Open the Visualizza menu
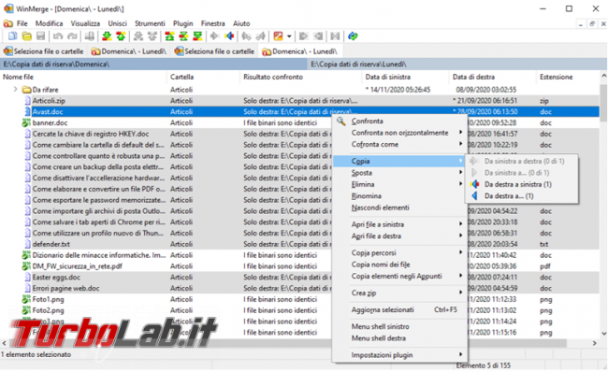The height and width of the screenshot is (372, 608). (85, 23)
